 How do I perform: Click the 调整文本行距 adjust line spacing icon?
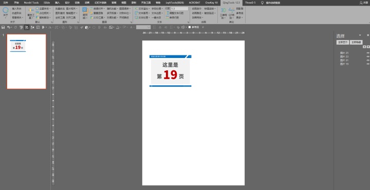(168, 13)
